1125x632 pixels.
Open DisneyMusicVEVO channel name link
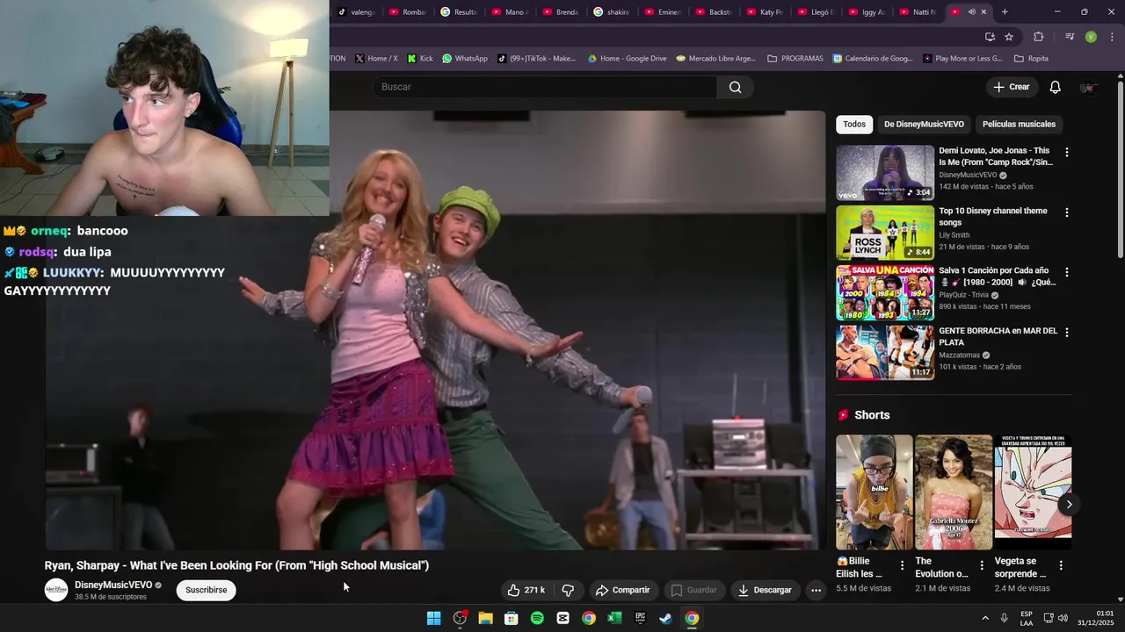click(x=113, y=585)
